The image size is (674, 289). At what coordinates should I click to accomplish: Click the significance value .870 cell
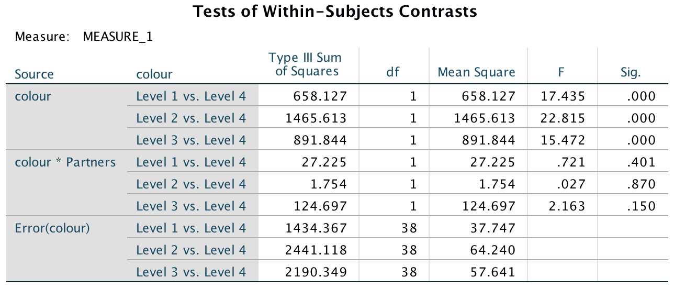tap(642, 184)
